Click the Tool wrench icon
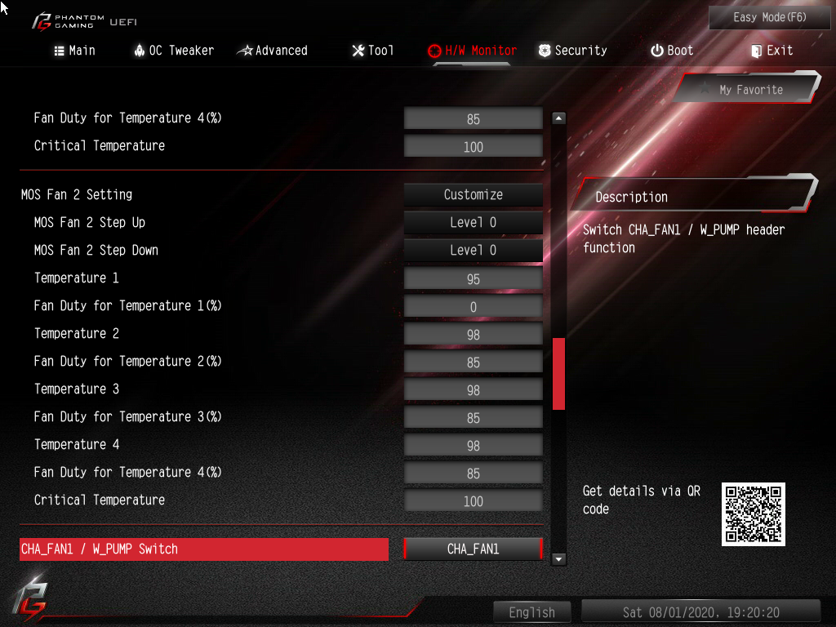836x627 pixels. pos(358,51)
